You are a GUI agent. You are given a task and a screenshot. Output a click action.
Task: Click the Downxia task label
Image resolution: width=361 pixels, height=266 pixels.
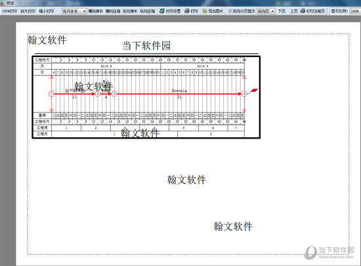pos(179,91)
